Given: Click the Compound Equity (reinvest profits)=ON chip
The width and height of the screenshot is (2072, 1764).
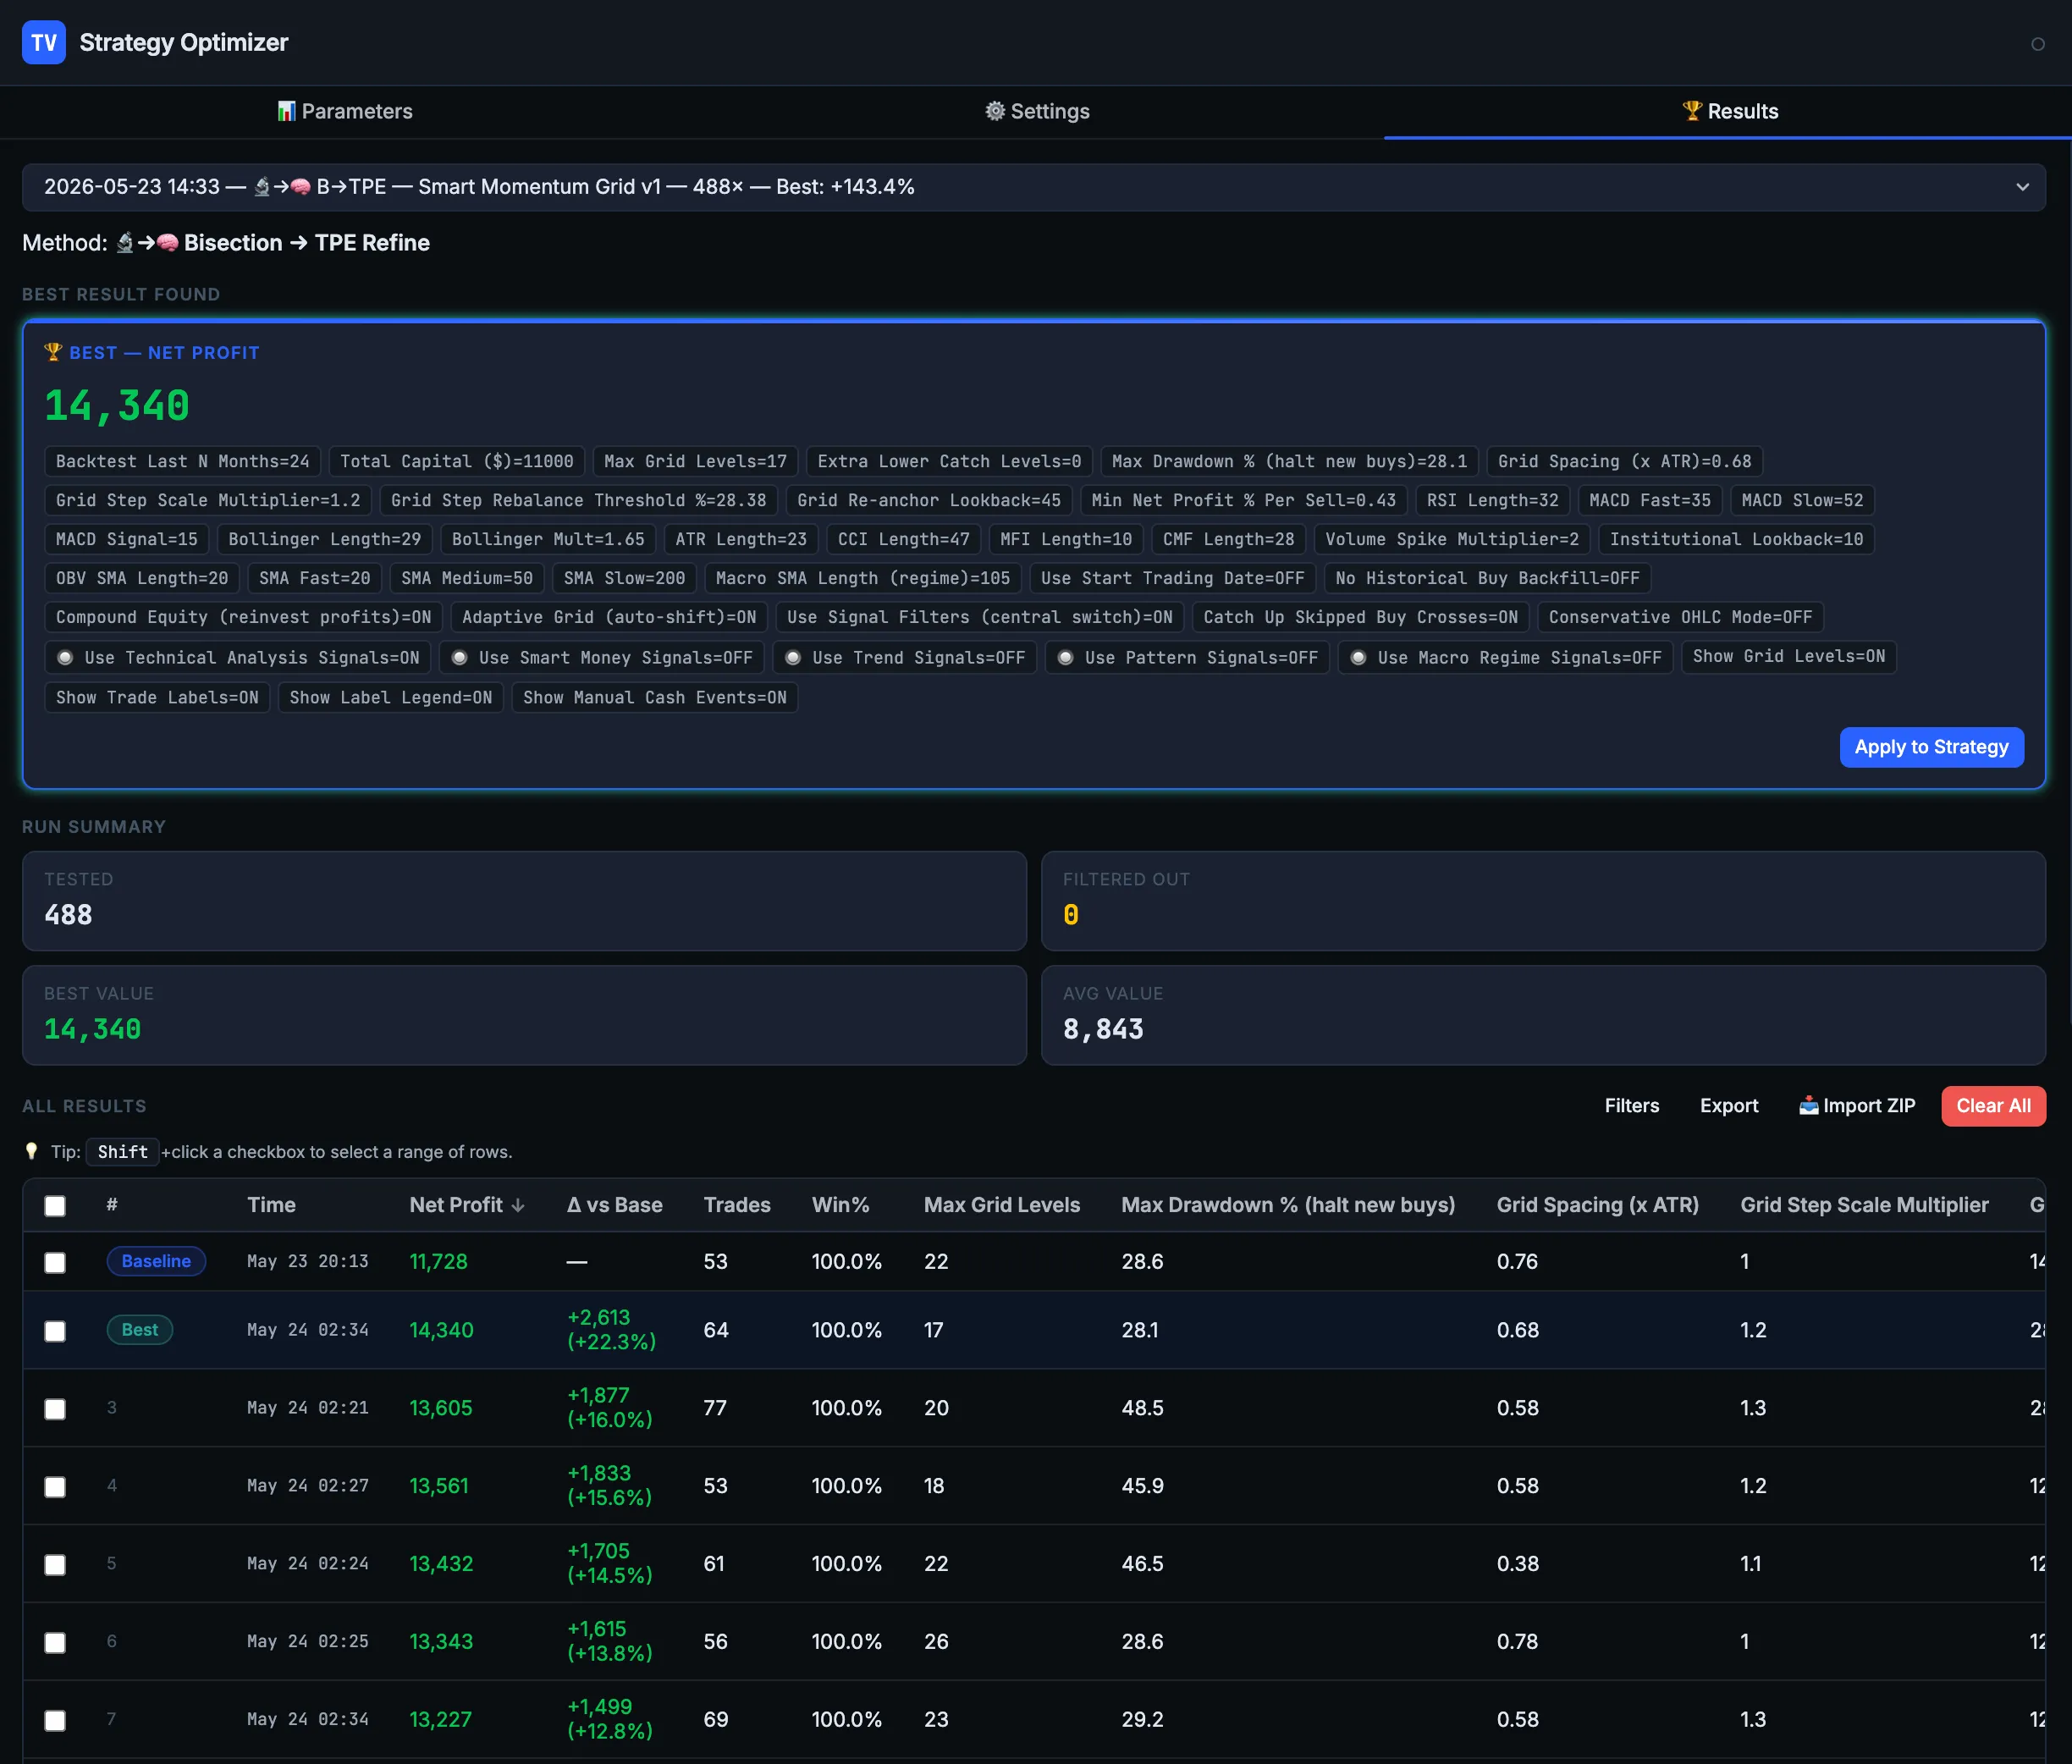Looking at the screenshot, I should click(244, 617).
